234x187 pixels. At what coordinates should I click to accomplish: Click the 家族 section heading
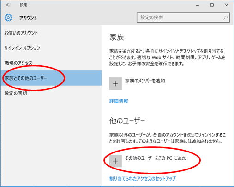[x=117, y=37]
